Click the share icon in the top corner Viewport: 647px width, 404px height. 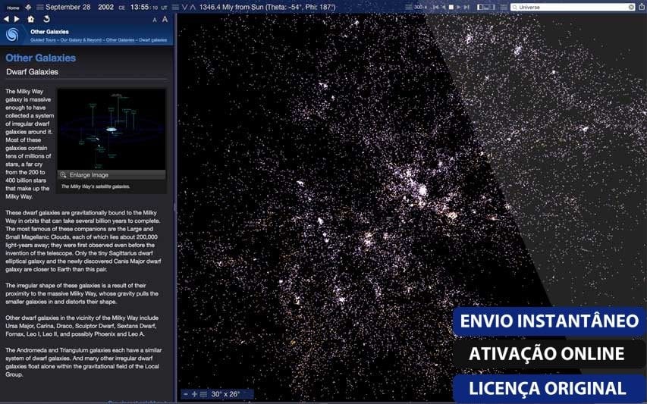[x=642, y=7]
